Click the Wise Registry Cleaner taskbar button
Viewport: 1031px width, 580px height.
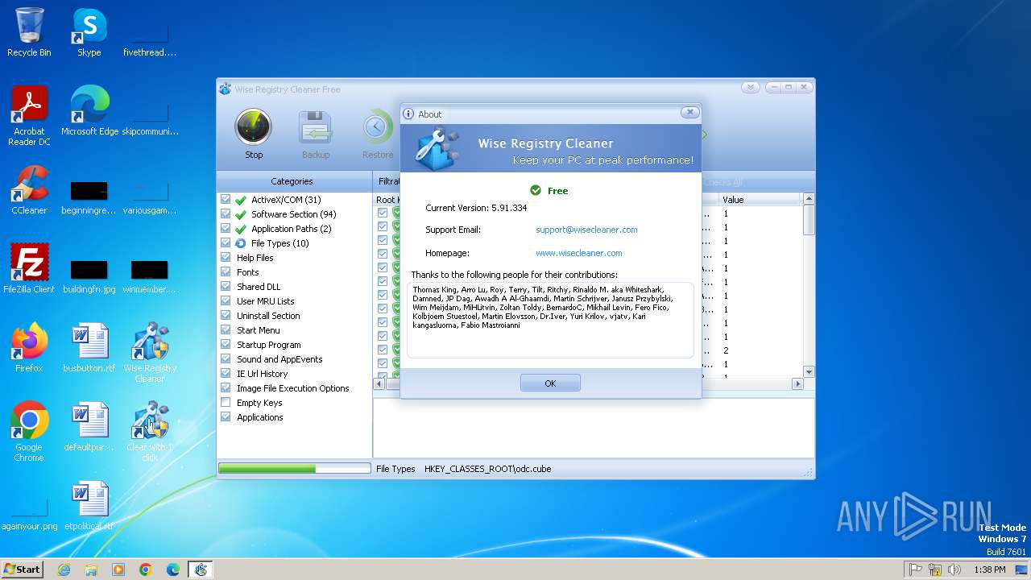(201, 570)
